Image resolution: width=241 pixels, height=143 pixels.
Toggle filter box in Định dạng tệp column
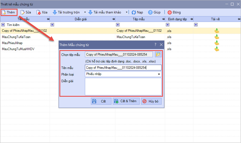(168, 25)
